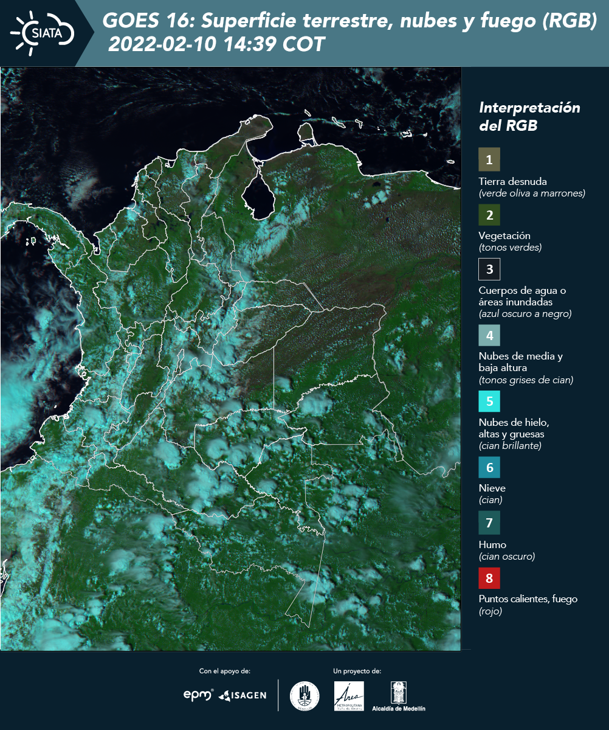Select legend swatch 6 for Nieve

click(x=489, y=468)
